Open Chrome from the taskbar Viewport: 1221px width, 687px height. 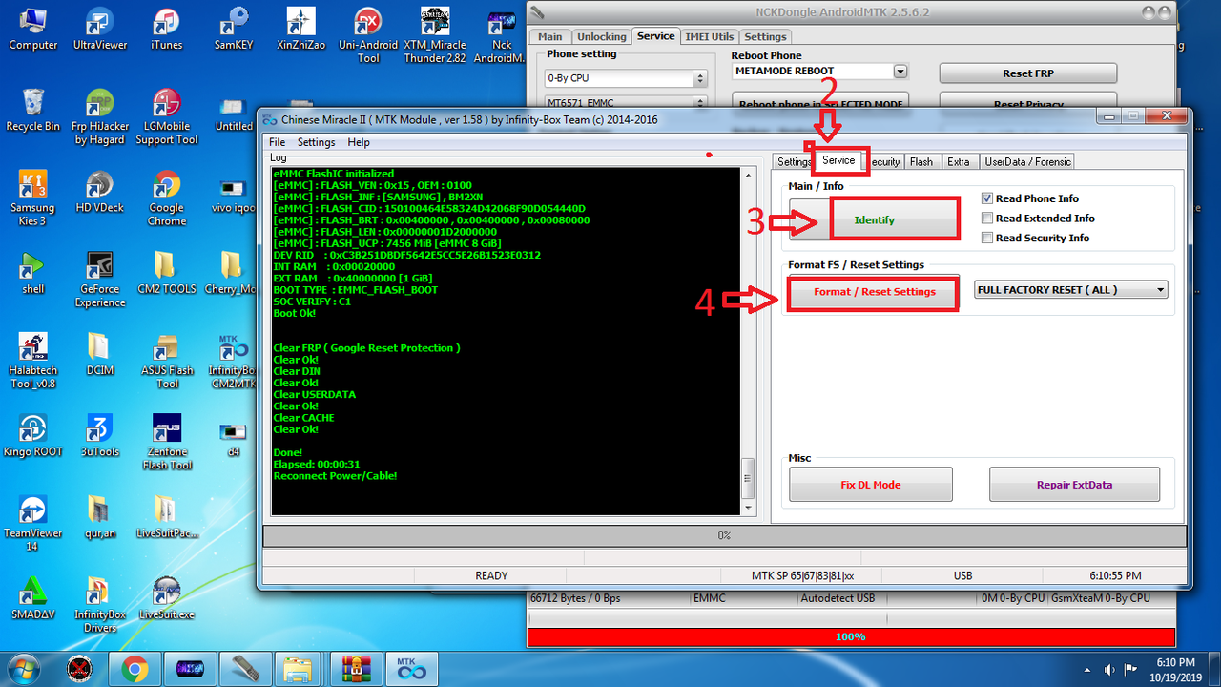(135, 670)
